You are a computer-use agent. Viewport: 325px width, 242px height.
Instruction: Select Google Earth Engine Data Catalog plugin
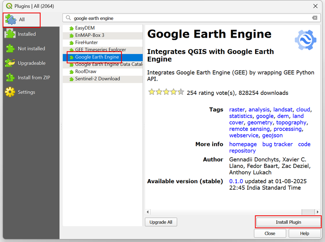(103, 64)
